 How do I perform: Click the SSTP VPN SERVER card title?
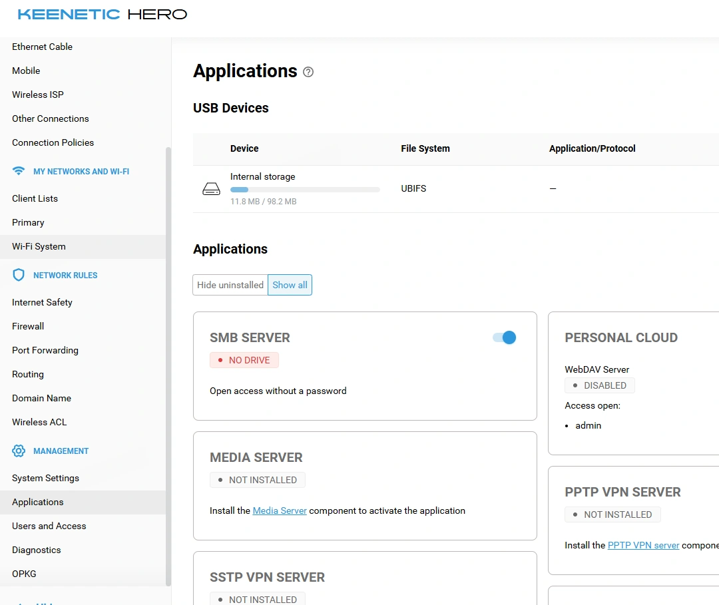[268, 578]
